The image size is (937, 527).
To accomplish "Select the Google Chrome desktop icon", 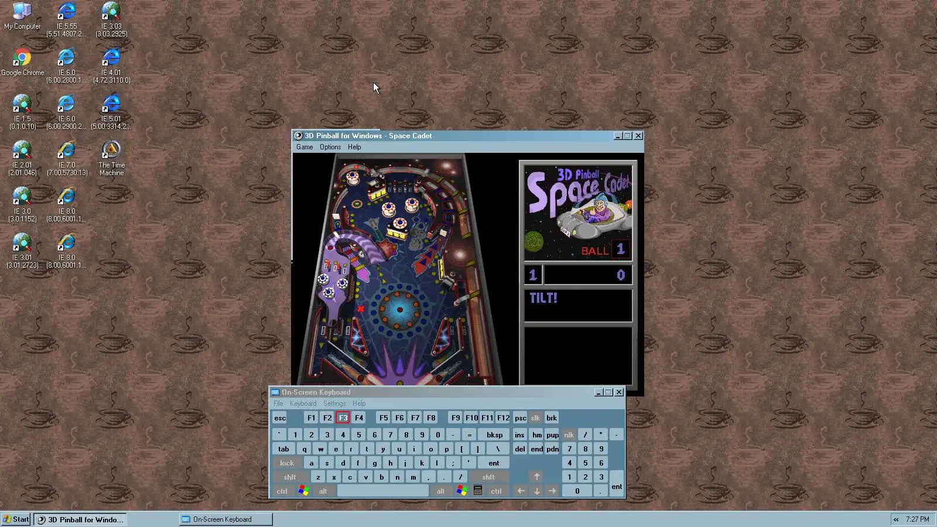I will (22, 62).
